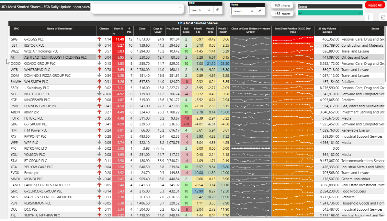Screen dimensions: 387x221
Task: Select the ASHTEAD TECHNOLOGY HOLDINGS PLC name cell
Action: click(x=60, y=57)
